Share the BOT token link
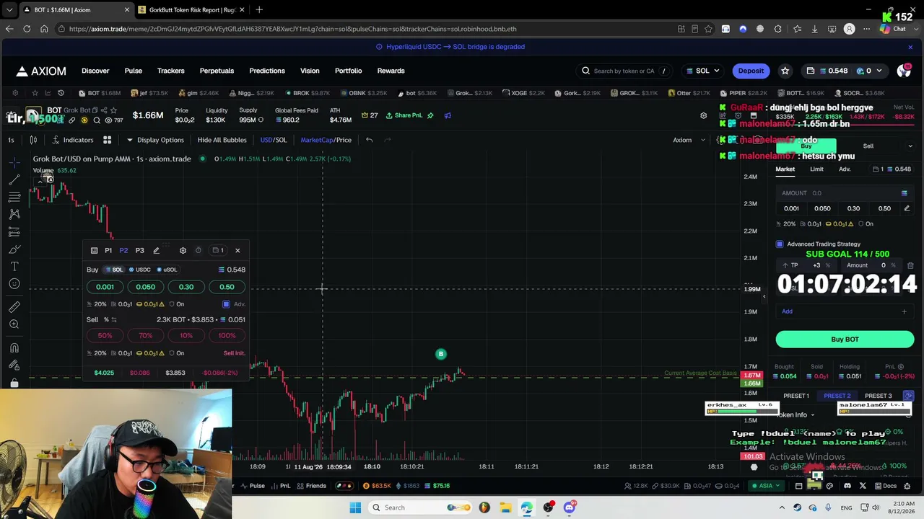 (103, 110)
